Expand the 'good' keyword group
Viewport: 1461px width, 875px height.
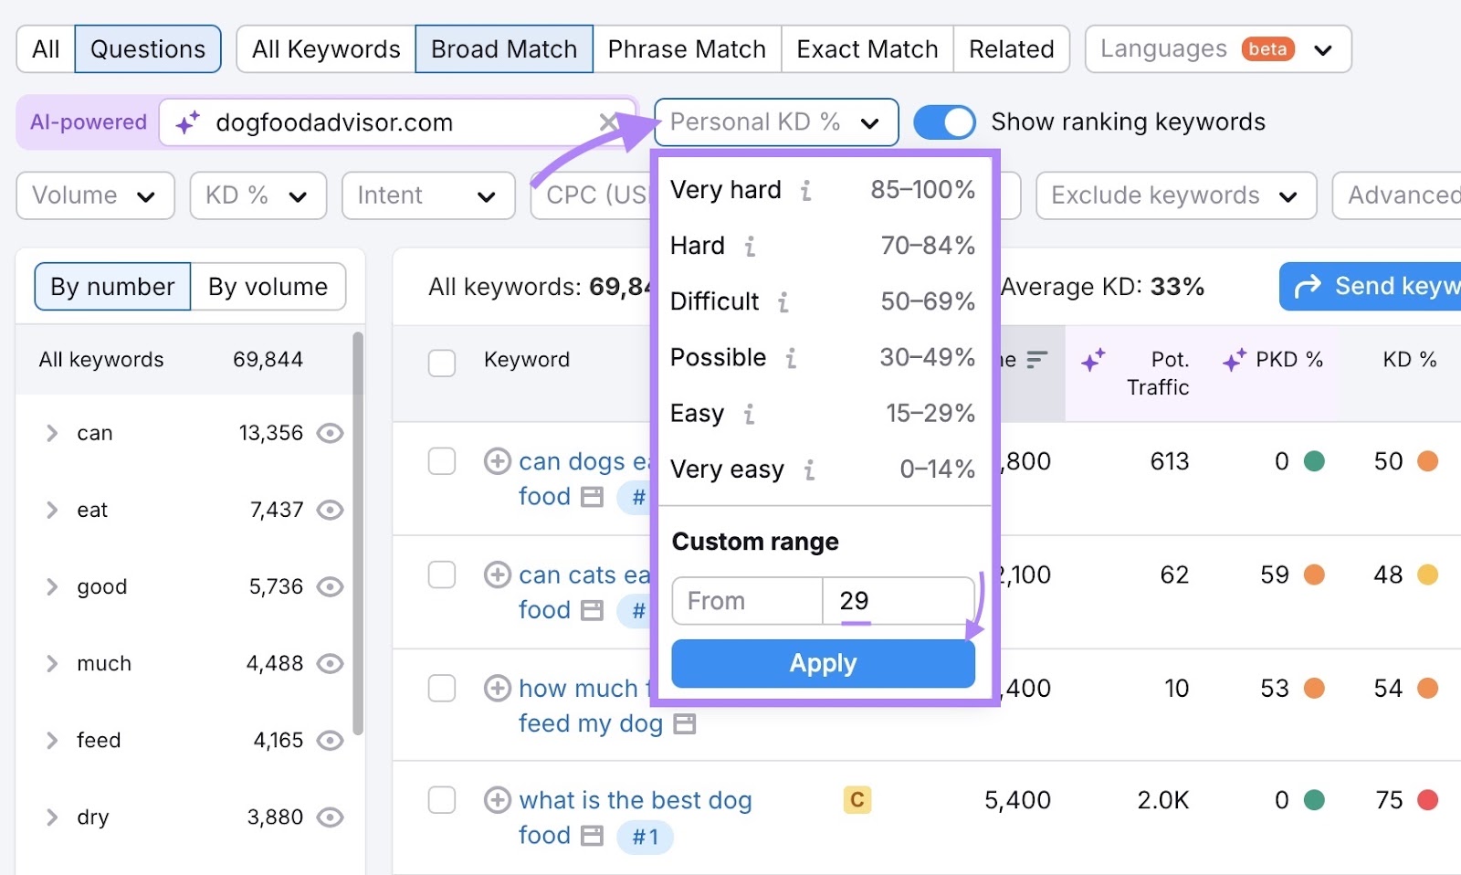click(x=52, y=586)
